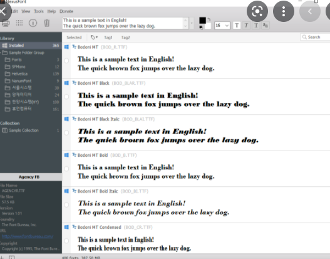Screen dimensions: 330x259
Task: Pick the black foreground color swatch
Action: [202, 21]
